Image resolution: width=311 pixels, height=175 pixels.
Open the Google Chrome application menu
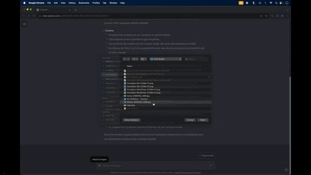click(36, 3)
